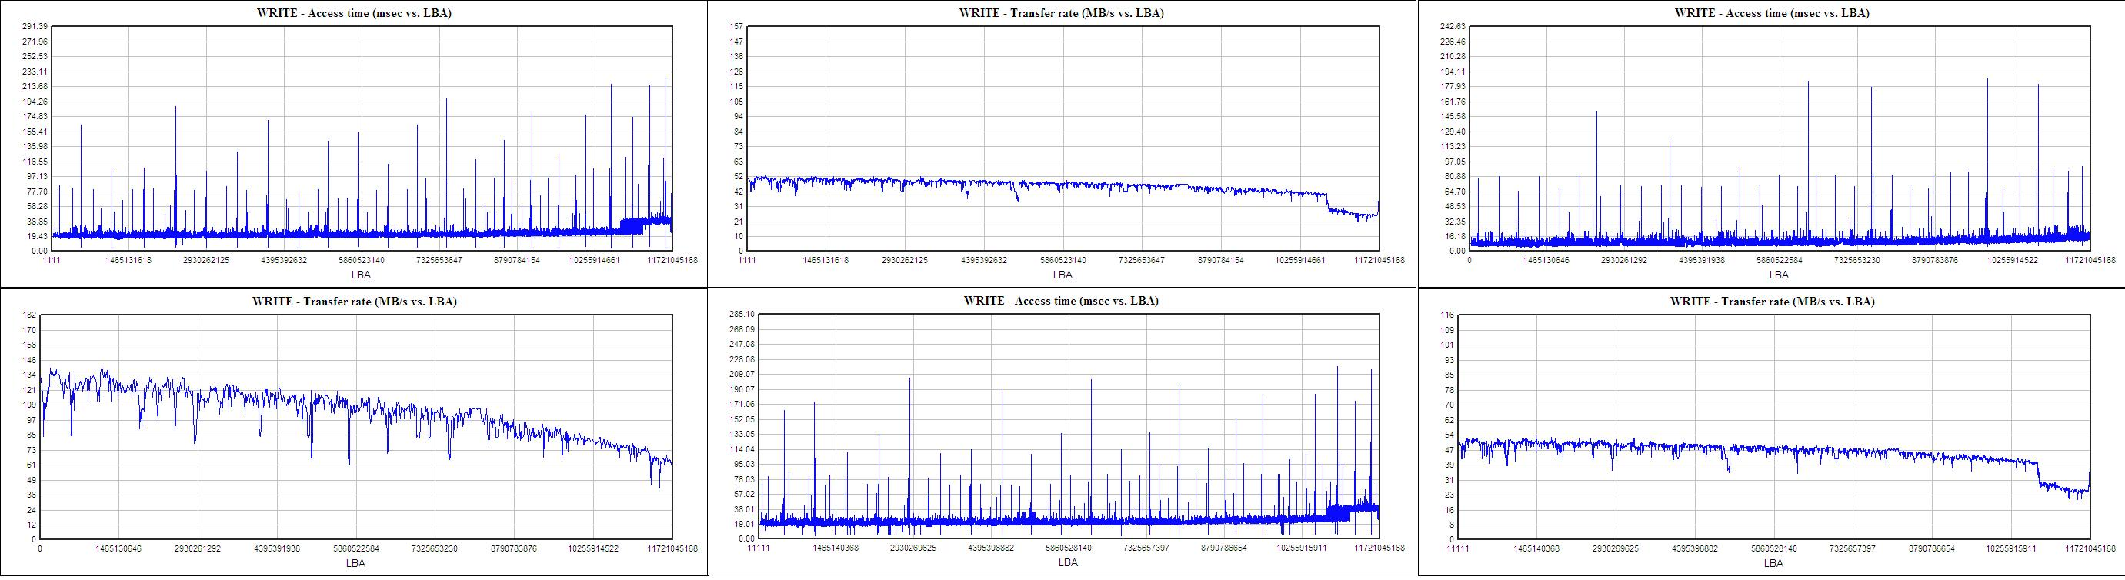Image resolution: width=2125 pixels, height=580 pixels.
Task: Click the 147 y-axis value
Action: click(x=736, y=42)
